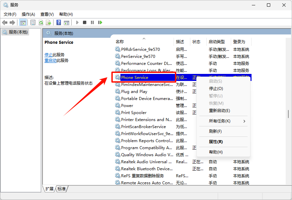Open the Properties toolbar icon
This screenshot has height=200, width=292.
[33, 22]
